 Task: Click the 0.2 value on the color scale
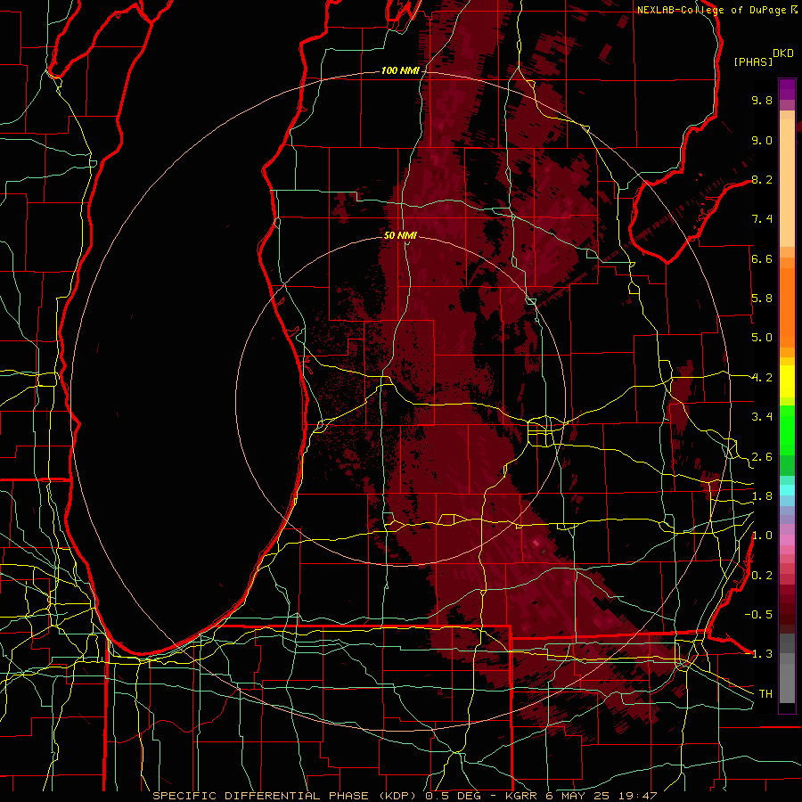point(762,576)
